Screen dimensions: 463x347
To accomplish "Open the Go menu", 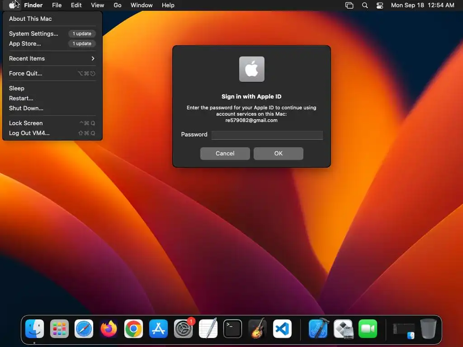I will click(x=118, y=5).
